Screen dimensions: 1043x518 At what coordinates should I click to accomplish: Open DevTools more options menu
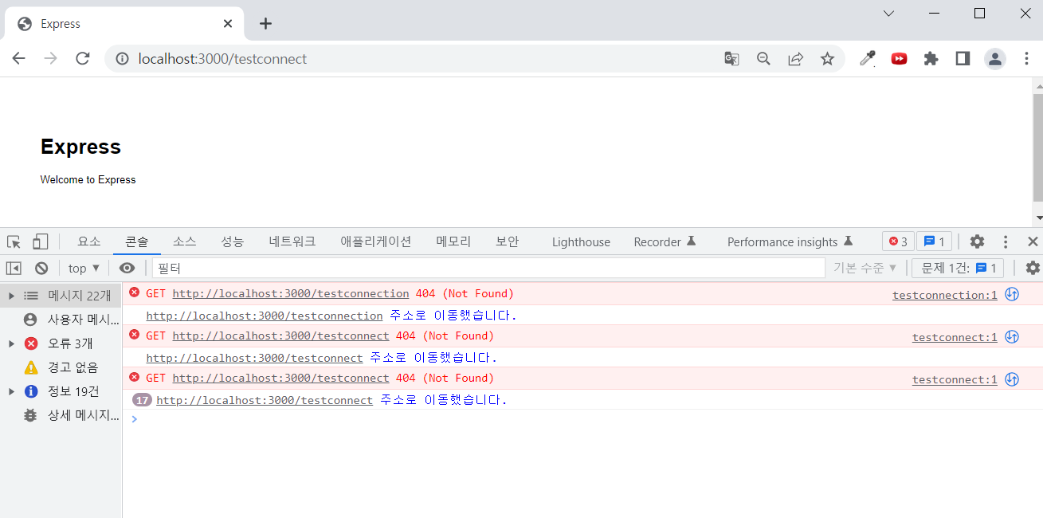[1006, 241]
